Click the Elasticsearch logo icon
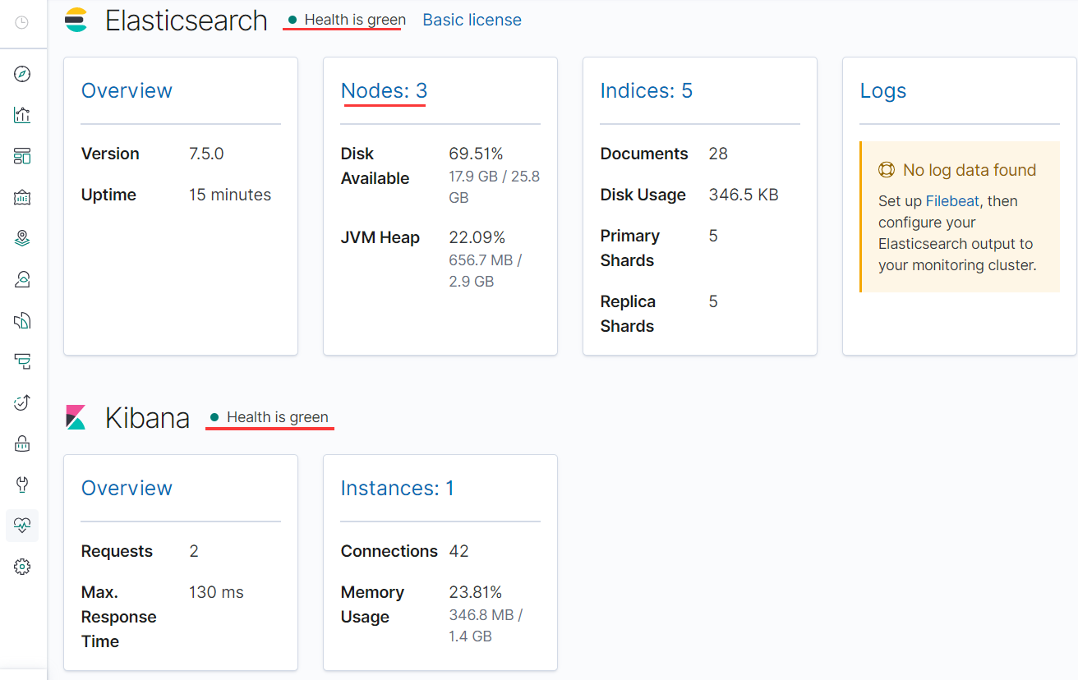This screenshot has width=1078, height=680. 76,20
